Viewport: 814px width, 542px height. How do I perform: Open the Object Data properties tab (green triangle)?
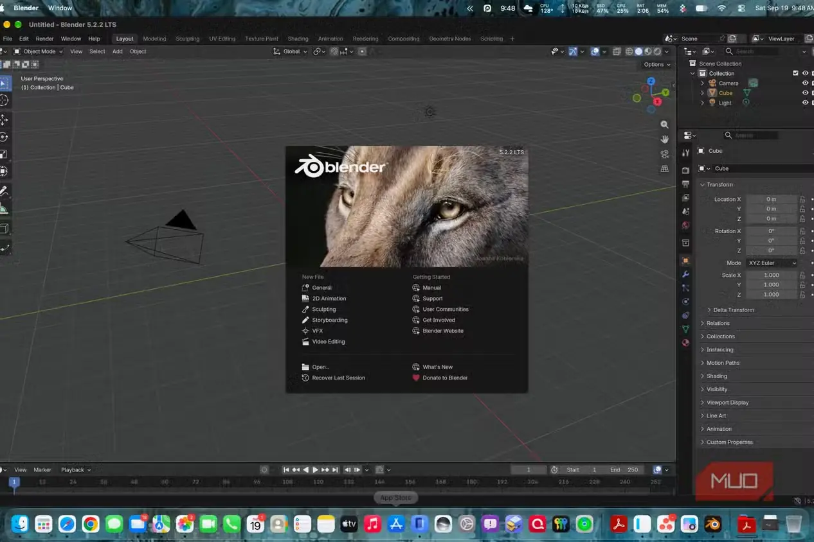coord(685,329)
